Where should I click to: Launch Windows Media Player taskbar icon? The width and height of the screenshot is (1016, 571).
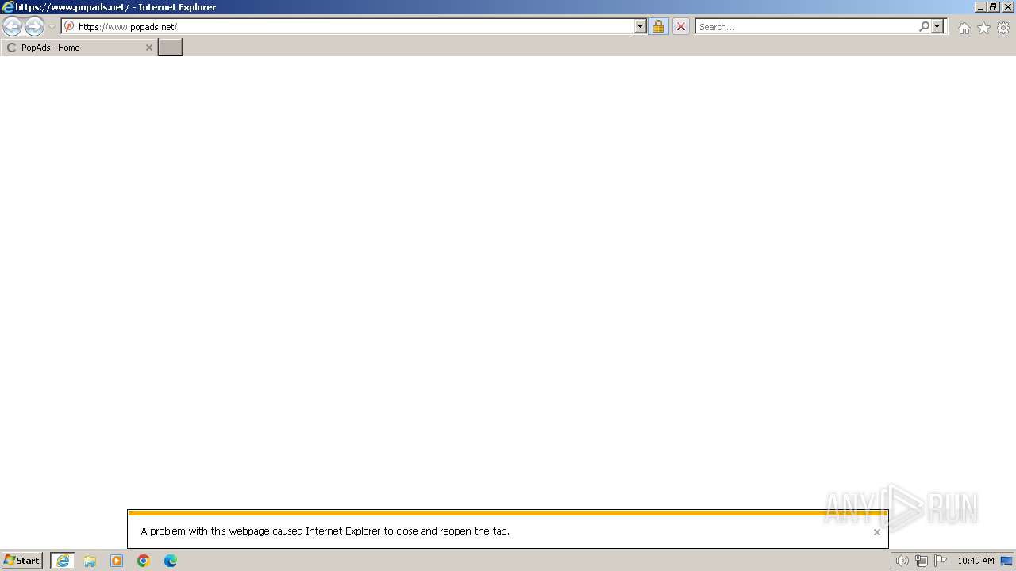point(117,561)
